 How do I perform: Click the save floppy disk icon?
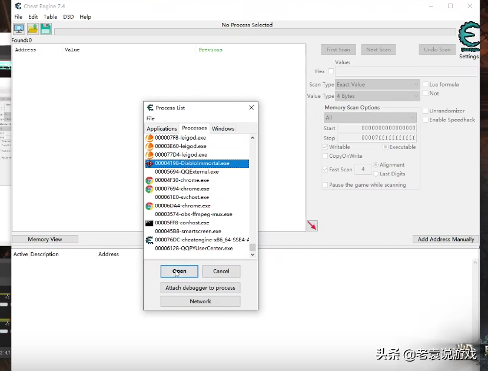pos(45,29)
